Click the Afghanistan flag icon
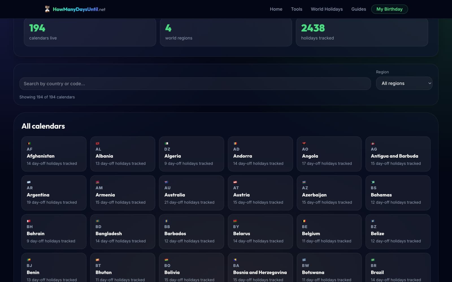This screenshot has width=452, height=282. tap(29, 144)
